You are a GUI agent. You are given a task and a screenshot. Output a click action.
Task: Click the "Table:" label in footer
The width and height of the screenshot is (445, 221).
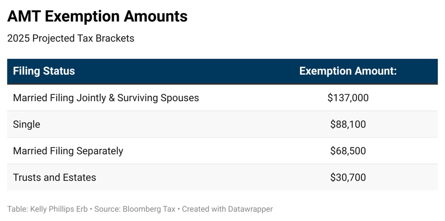click(x=17, y=209)
